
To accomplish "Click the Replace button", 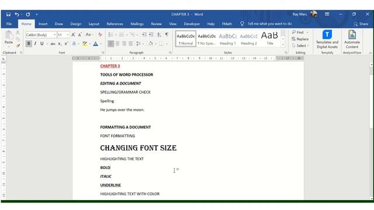I will coord(300,39).
